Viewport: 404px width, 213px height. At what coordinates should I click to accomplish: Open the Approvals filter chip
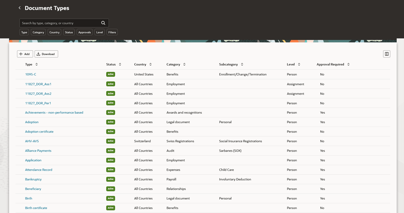click(x=85, y=32)
